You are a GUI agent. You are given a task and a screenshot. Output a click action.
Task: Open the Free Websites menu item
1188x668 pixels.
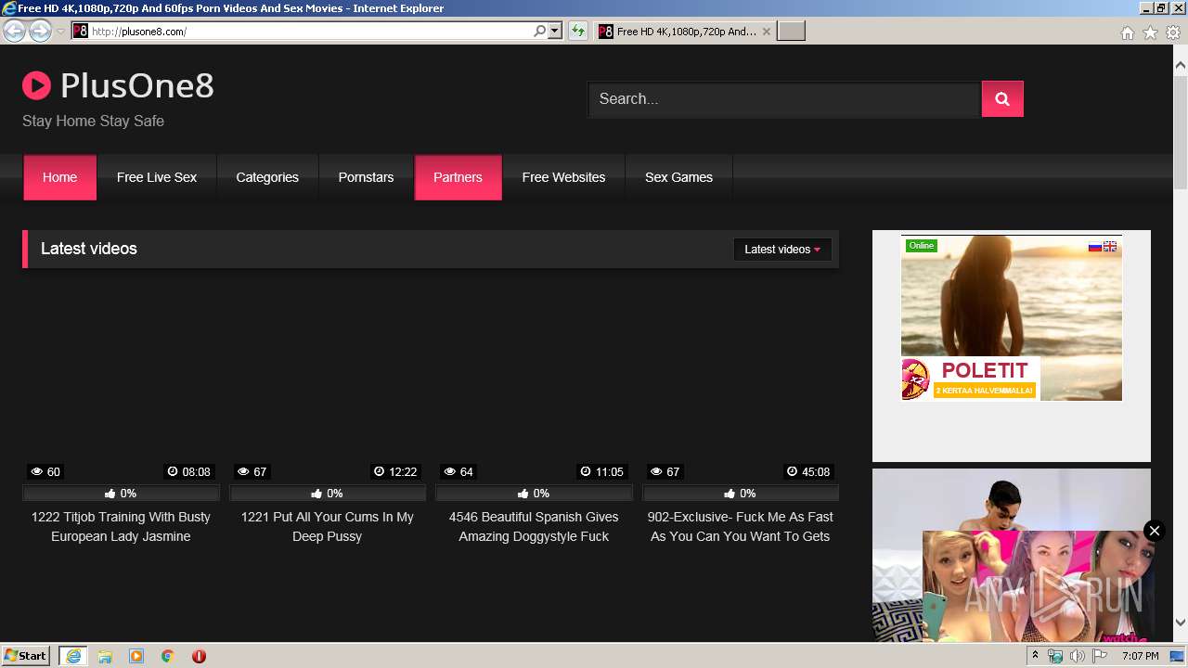tap(563, 177)
